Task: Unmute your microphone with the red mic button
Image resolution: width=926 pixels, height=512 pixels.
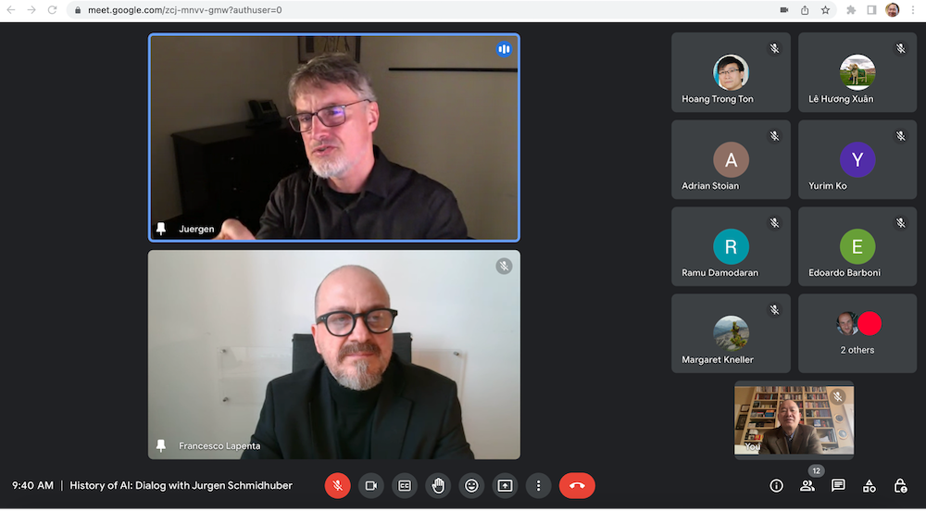Action: 337,485
